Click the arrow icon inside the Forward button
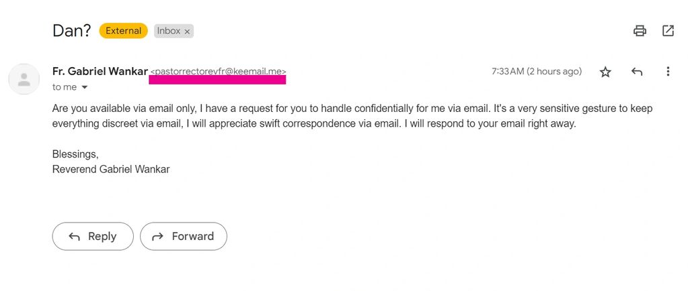This screenshot has width=688, height=291. [x=157, y=237]
